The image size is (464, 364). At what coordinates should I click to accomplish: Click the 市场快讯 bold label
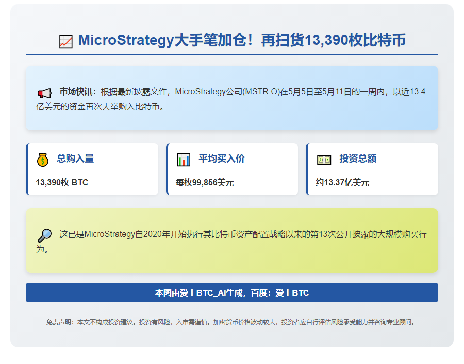coord(76,91)
